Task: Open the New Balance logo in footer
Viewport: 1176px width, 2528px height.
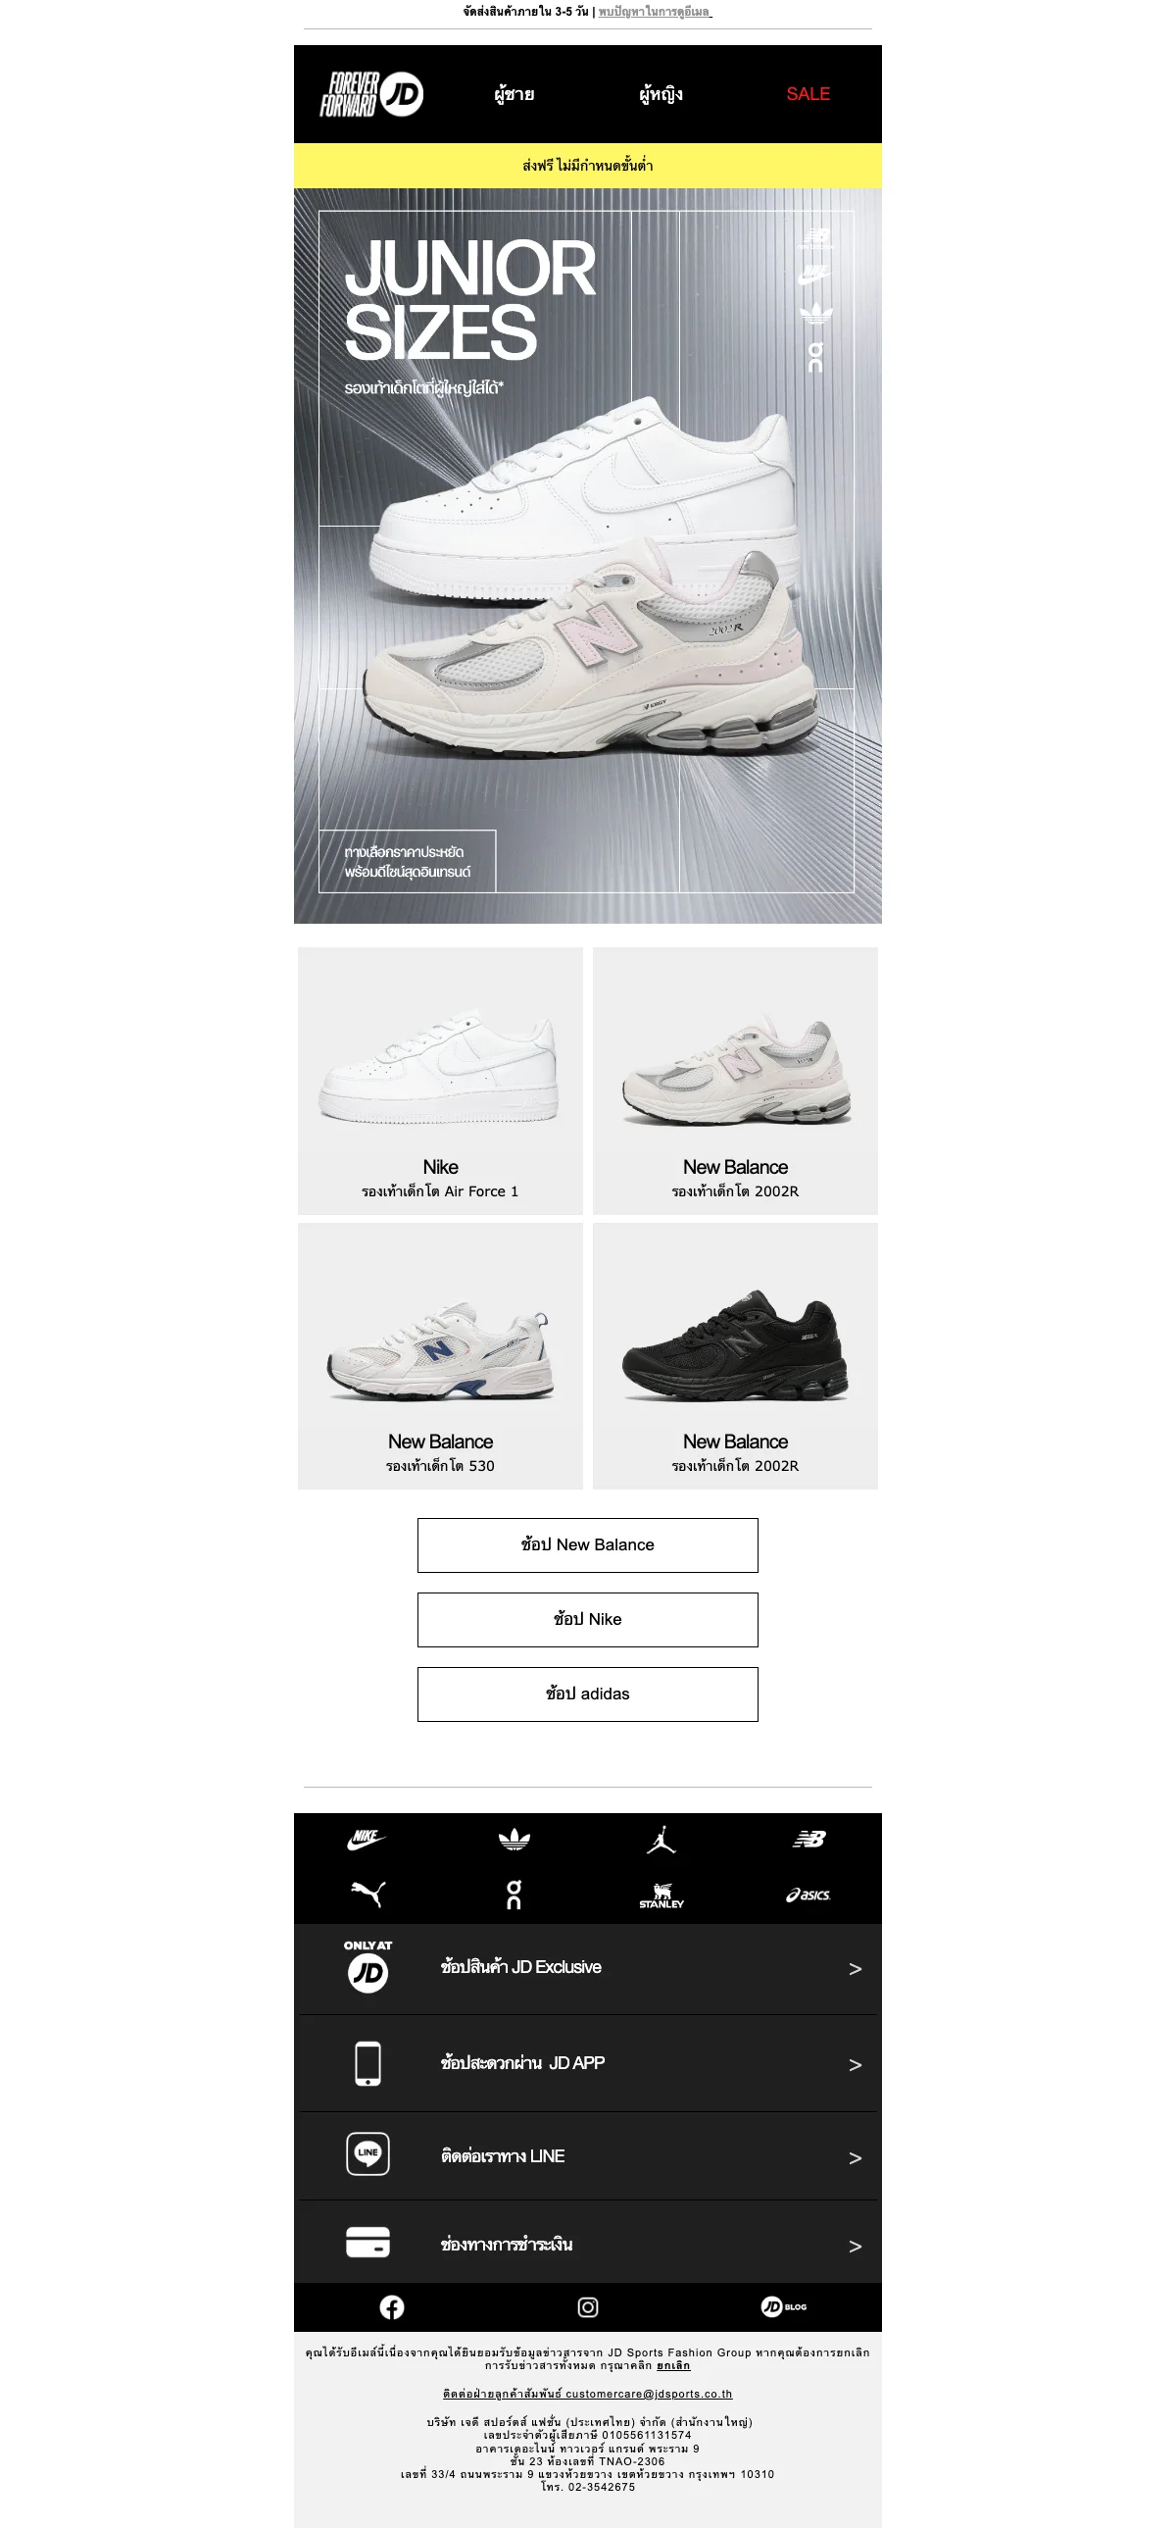Action: tap(809, 1839)
